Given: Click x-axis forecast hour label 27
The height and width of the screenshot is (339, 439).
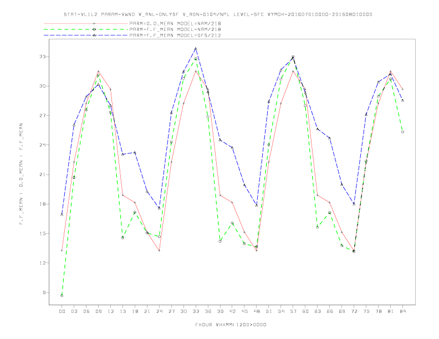Looking at the screenshot, I should pyautogui.click(x=171, y=311).
